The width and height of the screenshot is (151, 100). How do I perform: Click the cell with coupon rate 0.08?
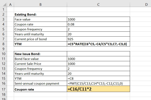[x=98, y=24]
